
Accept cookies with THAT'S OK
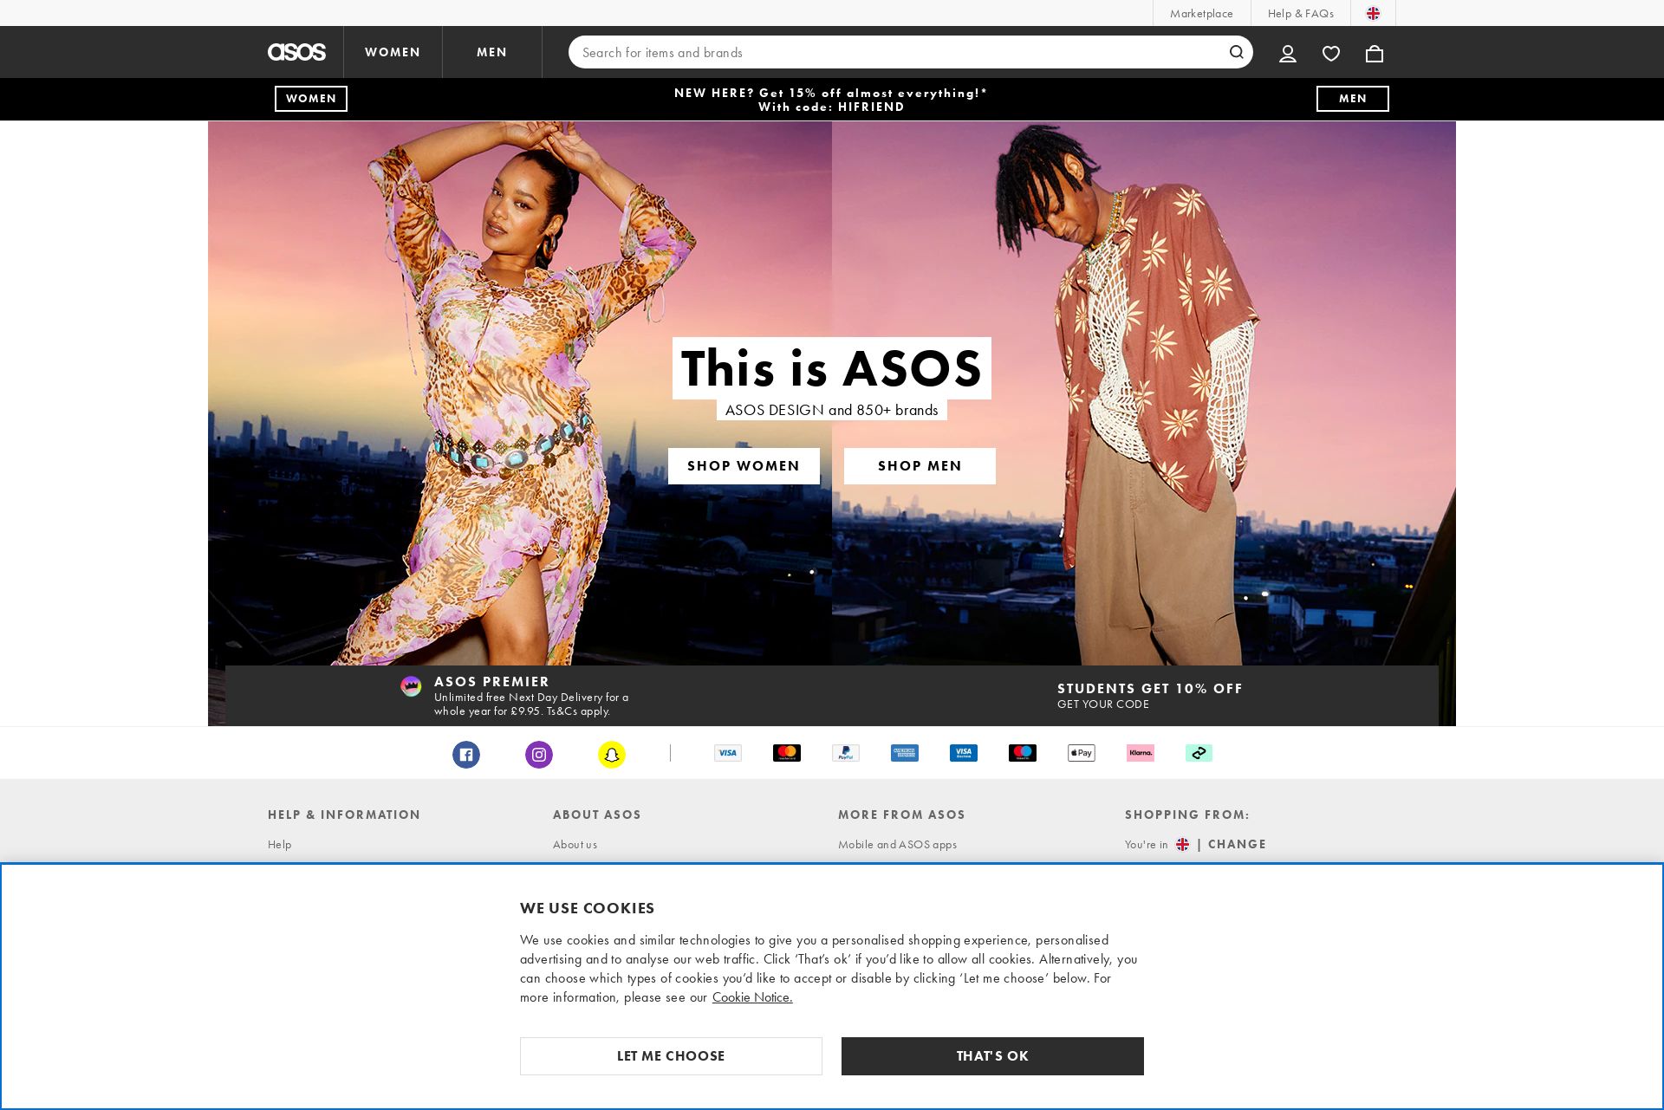992,1056
